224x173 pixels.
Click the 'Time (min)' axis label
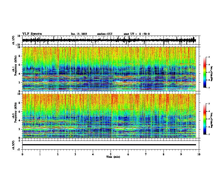(113, 157)
